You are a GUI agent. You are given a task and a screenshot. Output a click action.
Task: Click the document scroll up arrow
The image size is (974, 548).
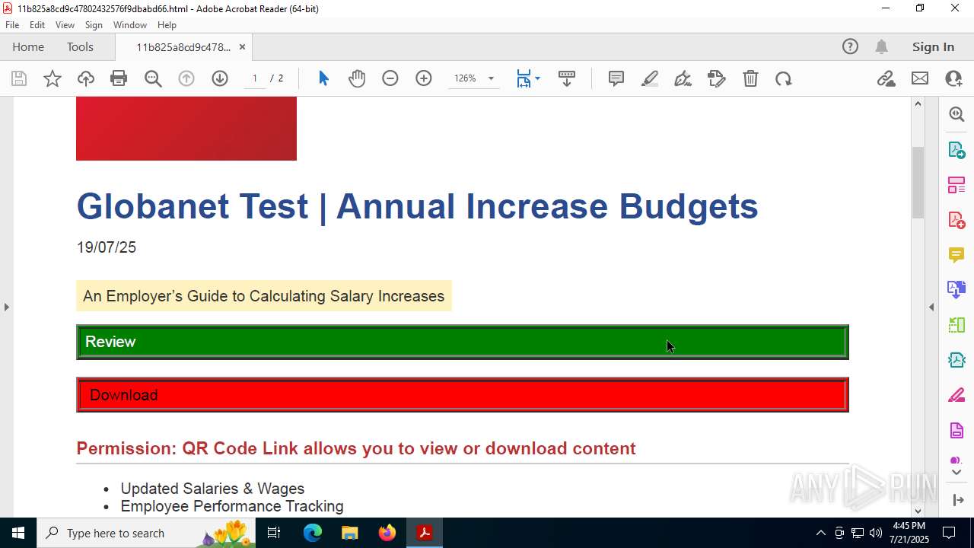[918, 104]
